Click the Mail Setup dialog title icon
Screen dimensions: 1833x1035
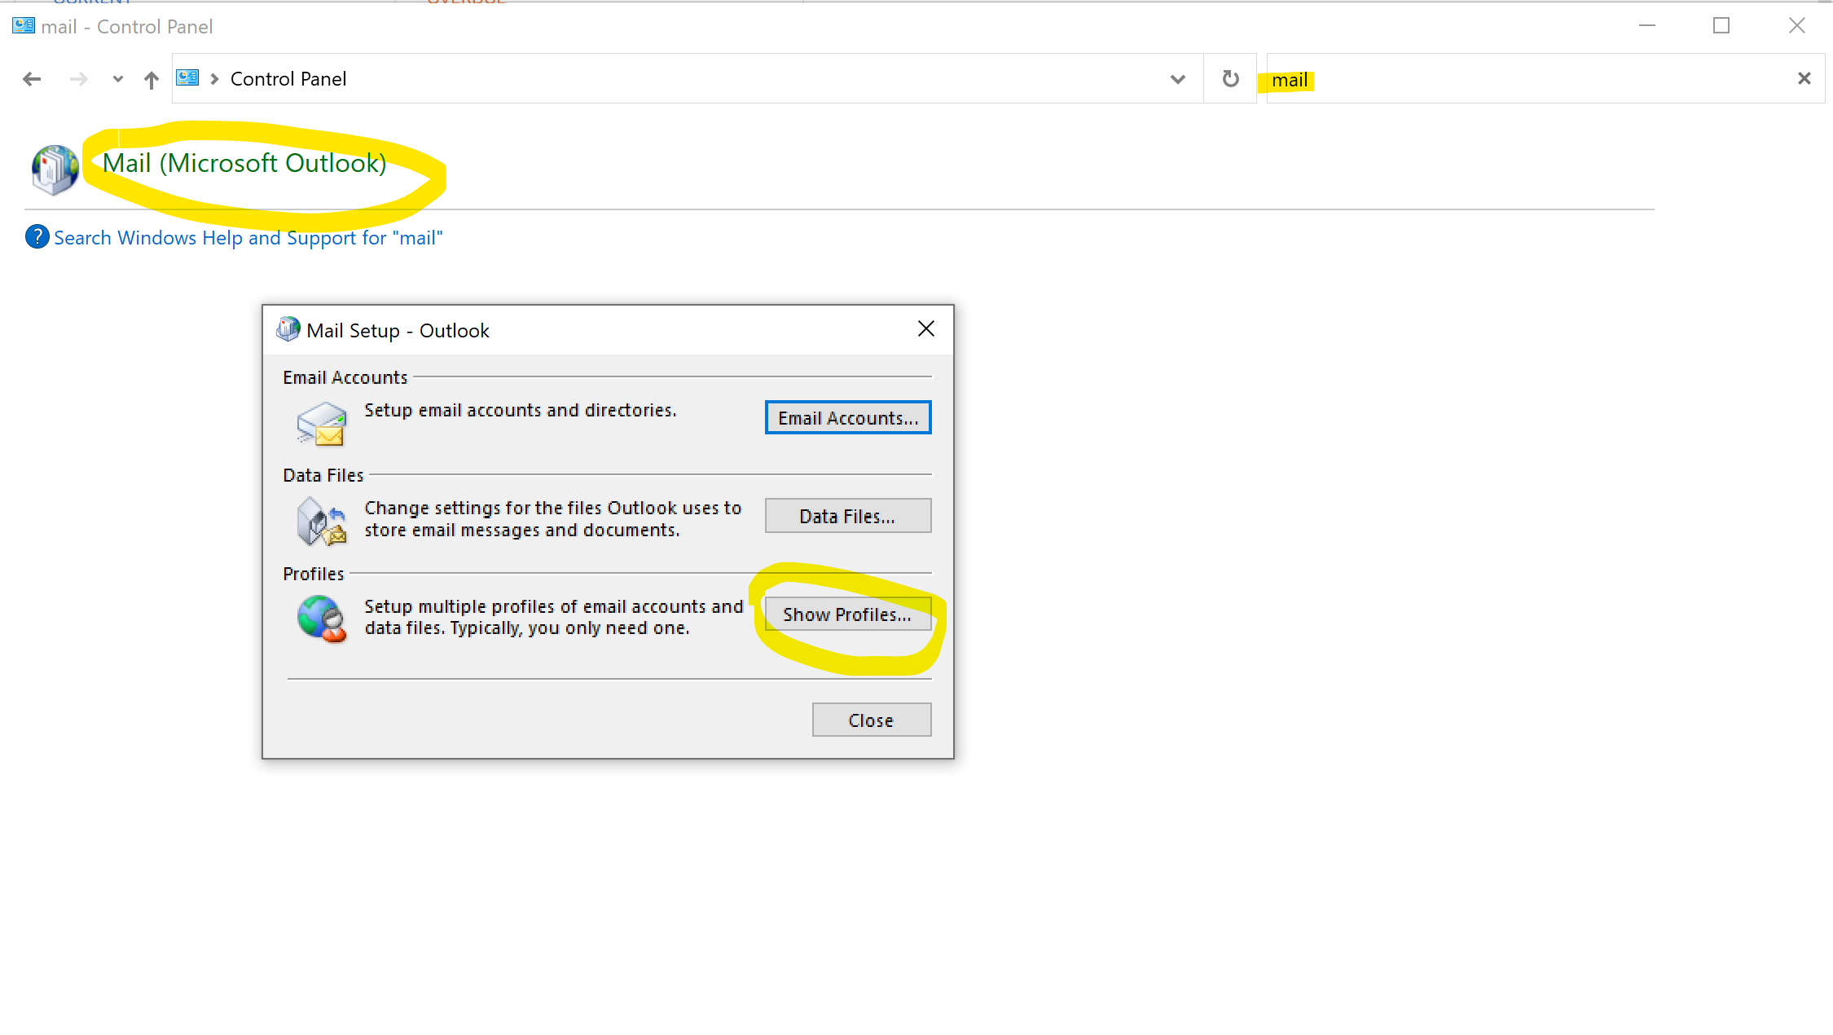(288, 329)
